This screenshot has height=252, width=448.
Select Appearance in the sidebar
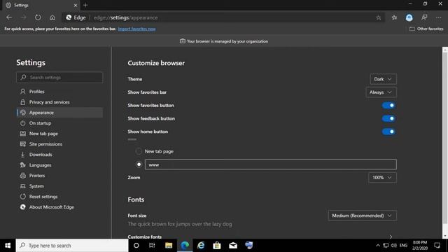coord(59,113)
